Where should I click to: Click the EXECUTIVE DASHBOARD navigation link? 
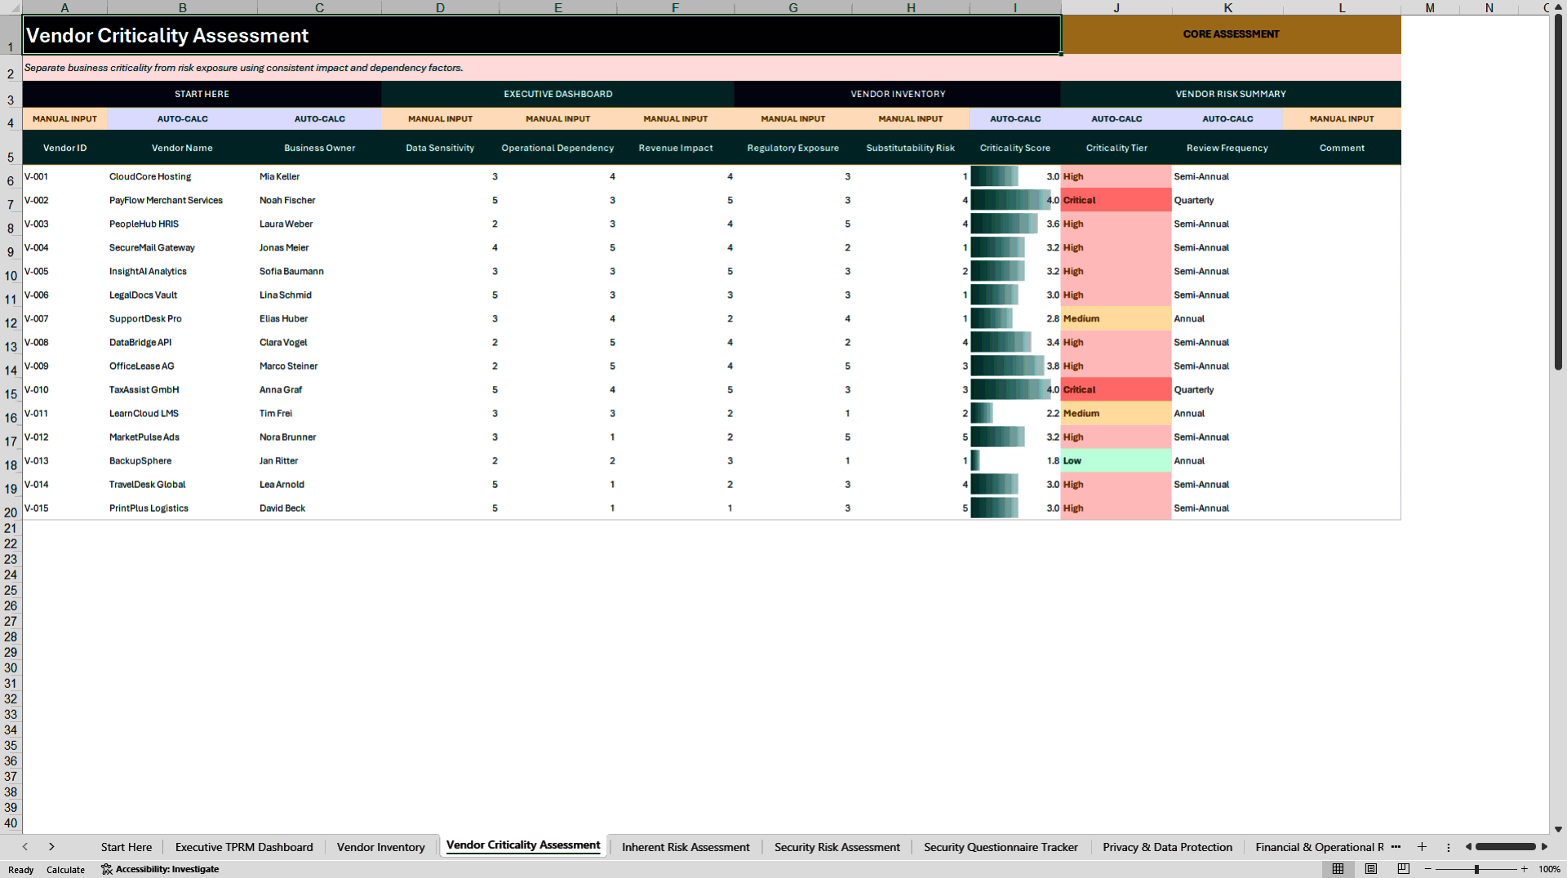[557, 94]
